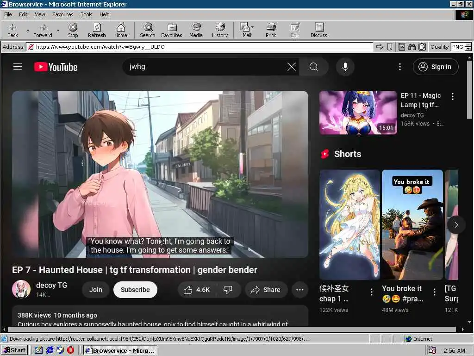Open the File menu

[x=8, y=14]
